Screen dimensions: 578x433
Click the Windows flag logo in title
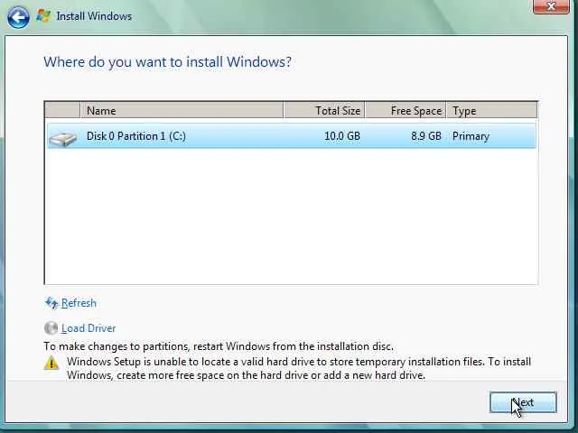[43, 16]
